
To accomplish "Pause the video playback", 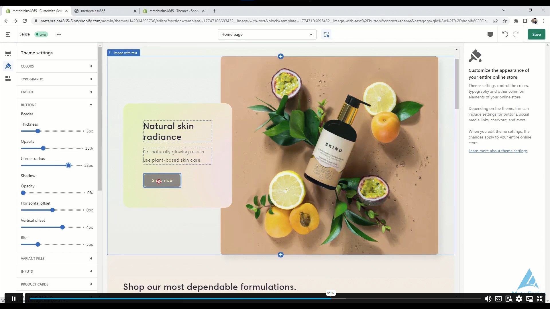I will 13,299.
